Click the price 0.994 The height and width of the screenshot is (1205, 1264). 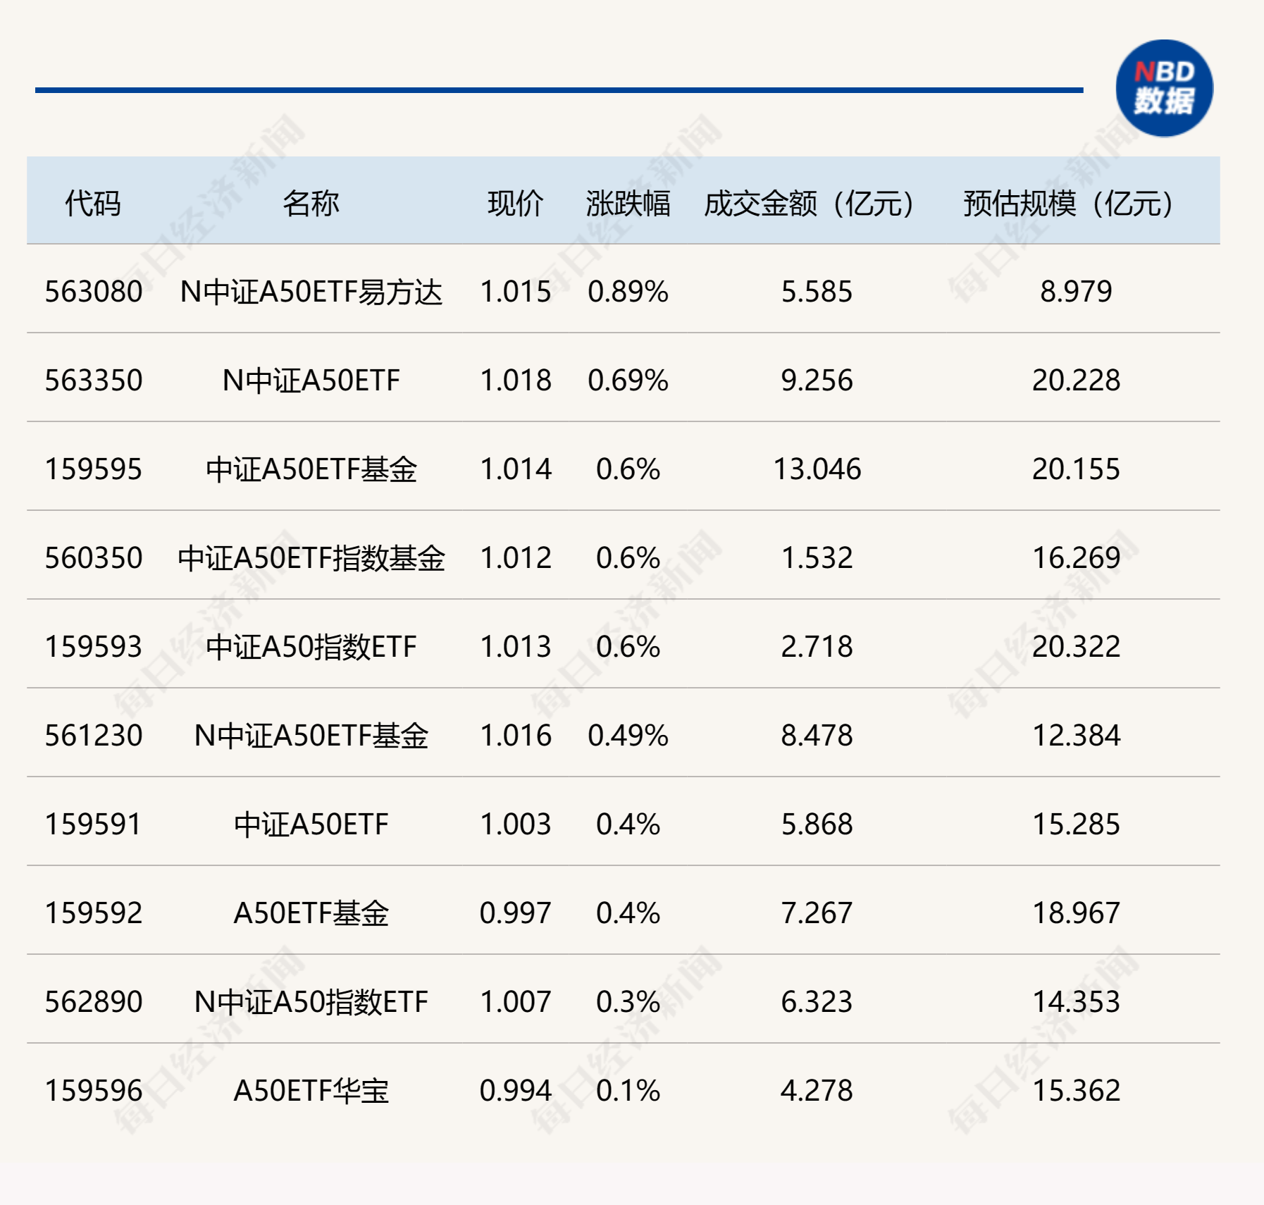pyautogui.click(x=515, y=1091)
